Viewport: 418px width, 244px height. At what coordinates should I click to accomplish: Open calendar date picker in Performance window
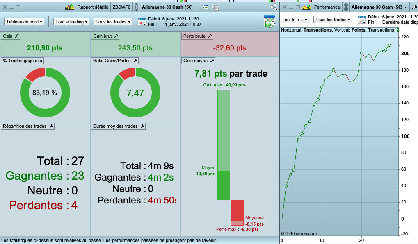[x=362, y=20]
